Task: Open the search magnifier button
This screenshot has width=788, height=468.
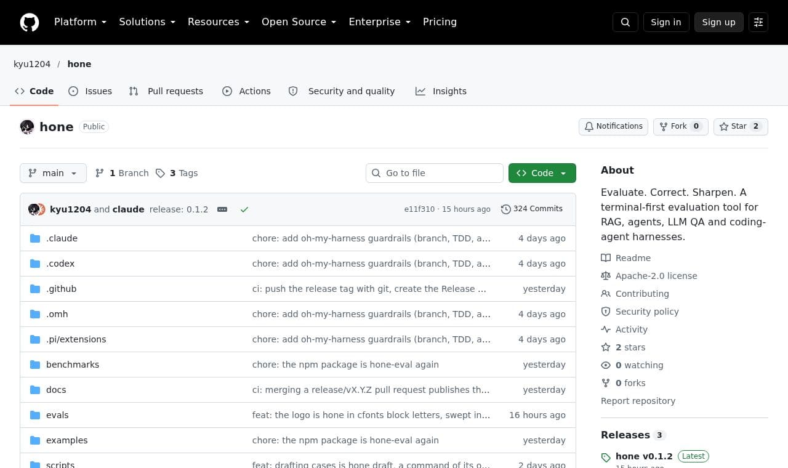Action: click(x=625, y=22)
